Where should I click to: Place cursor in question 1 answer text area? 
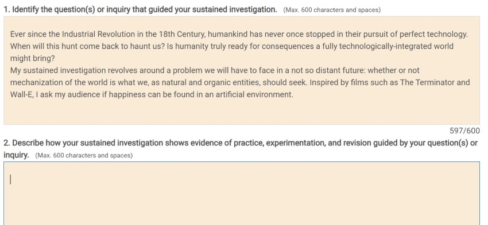(242, 70)
